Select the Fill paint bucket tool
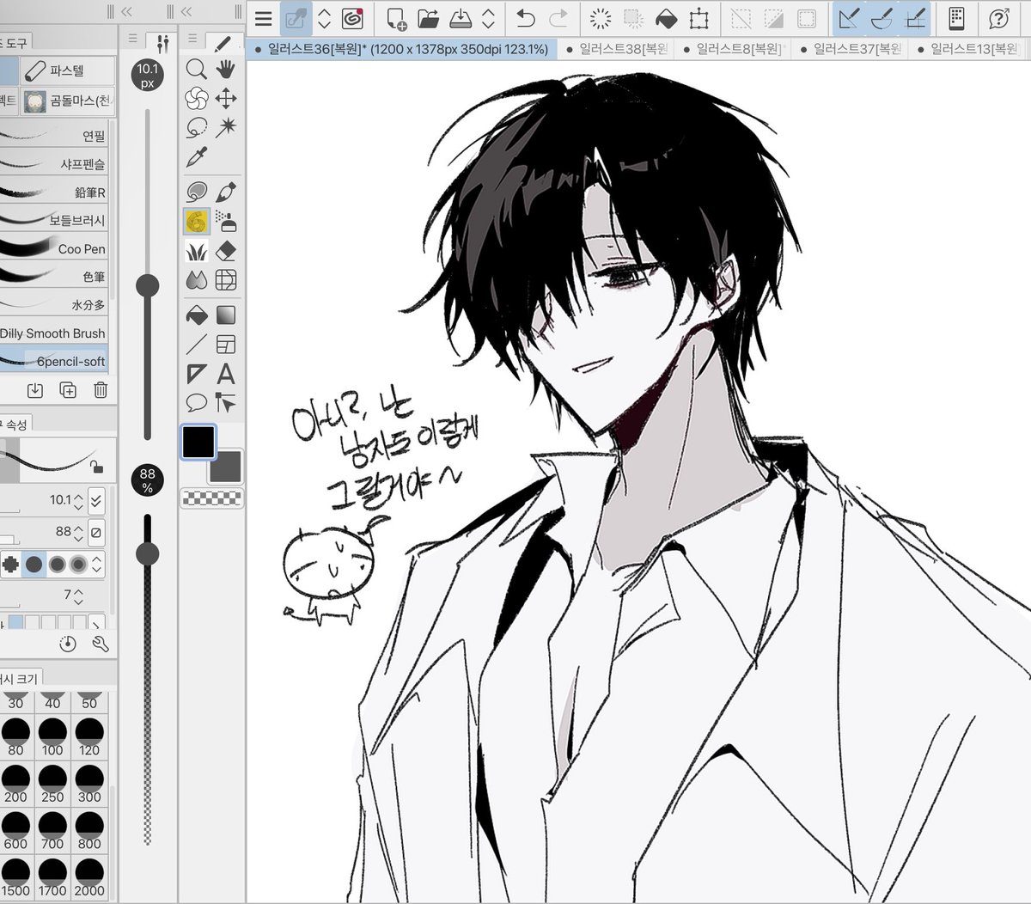 197,315
